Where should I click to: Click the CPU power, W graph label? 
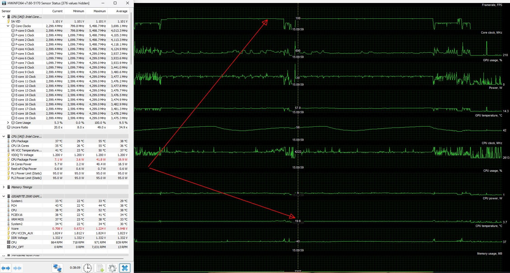(492, 198)
